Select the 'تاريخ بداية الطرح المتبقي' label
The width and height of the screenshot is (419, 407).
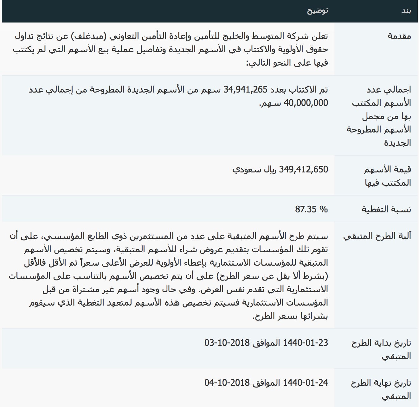coord(381,349)
